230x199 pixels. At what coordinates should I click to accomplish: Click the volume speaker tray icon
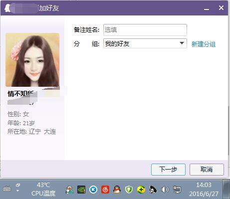165,190
